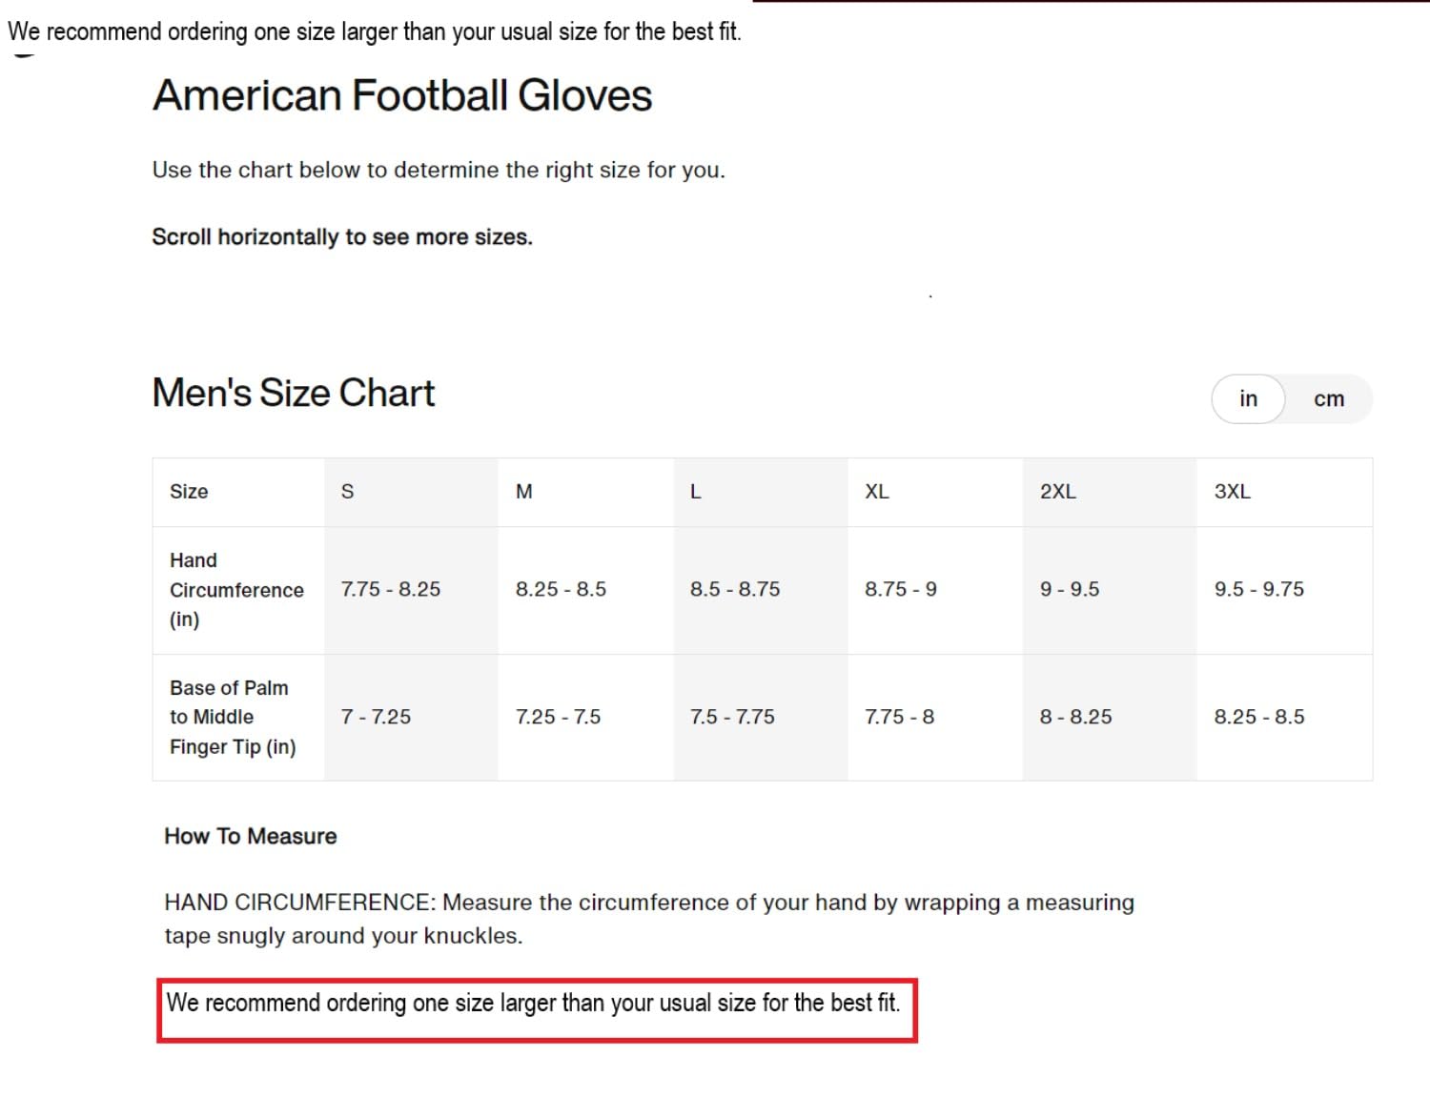Click the red-boxed sizing recommendation text
Image resolution: width=1430 pixels, height=1117 pixels.
tap(533, 1003)
